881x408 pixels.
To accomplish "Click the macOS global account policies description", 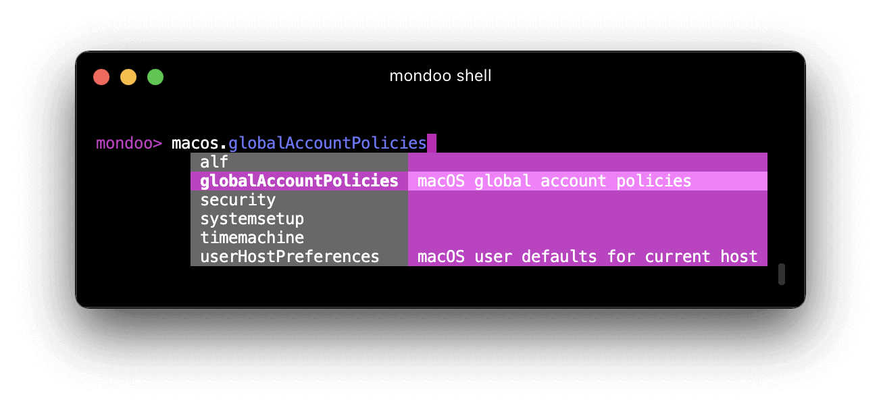I will point(553,180).
